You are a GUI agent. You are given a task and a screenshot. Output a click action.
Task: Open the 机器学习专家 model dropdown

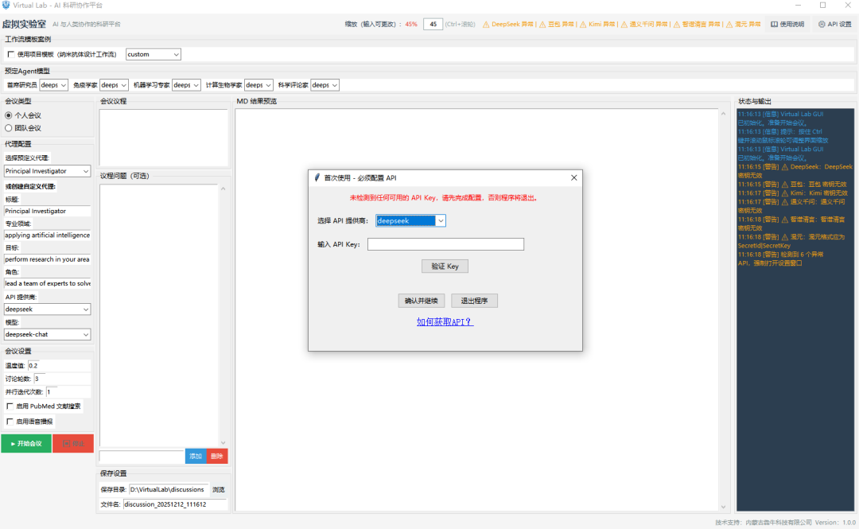(x=186, y=85)
